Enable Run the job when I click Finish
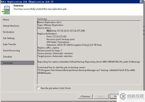The width and height of the screenshot is (145, 102). (38, 88)
